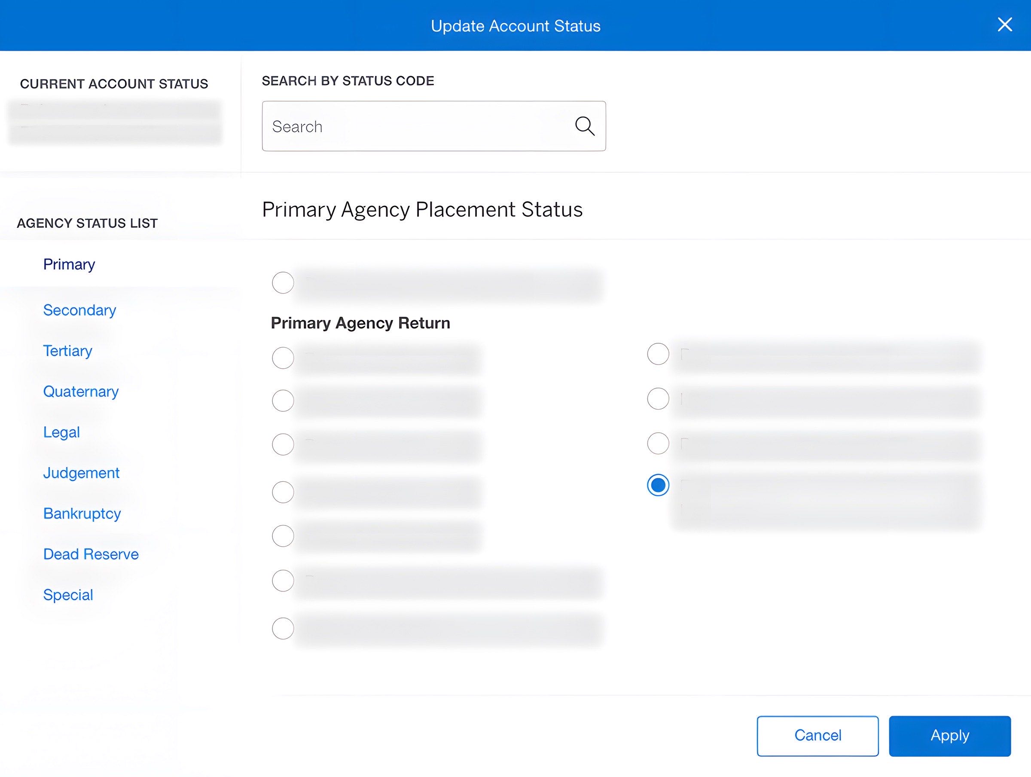
Task: Open Dead Reserve status category
Action: point(91,554)
